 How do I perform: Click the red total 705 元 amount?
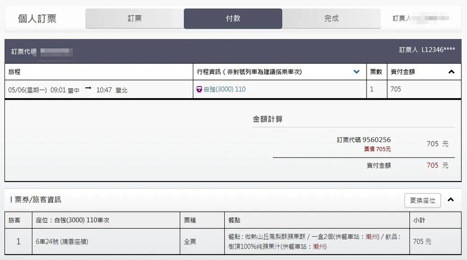pos(437,165)
